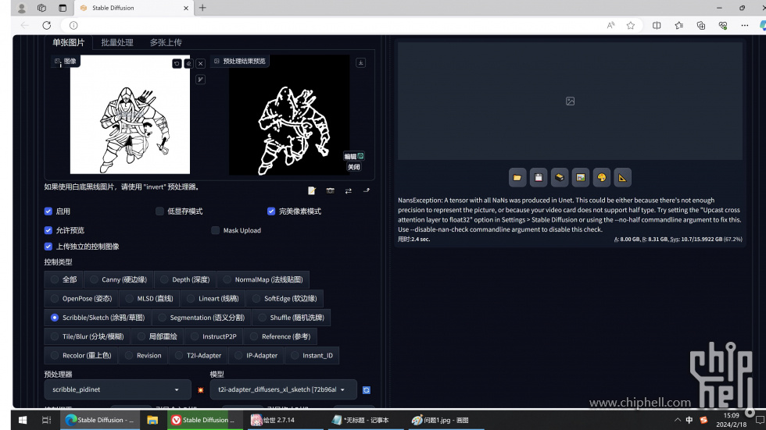The image size is (766, 430).
Task: Select the Depth (深度) control type
Action: [x=184, y=279]
